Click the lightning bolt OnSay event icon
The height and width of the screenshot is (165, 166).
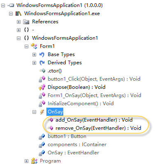click(42, 112)
